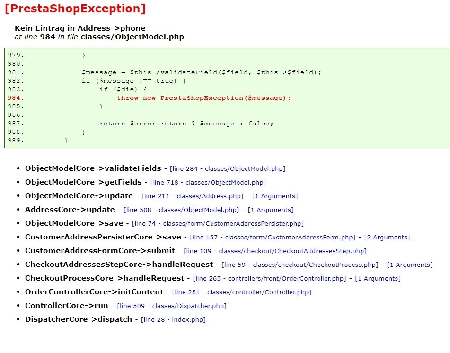The image size is (450, 353).
Task: Open [line 157 - CustomerAddressForm.php] link
Action: point(273,238)
